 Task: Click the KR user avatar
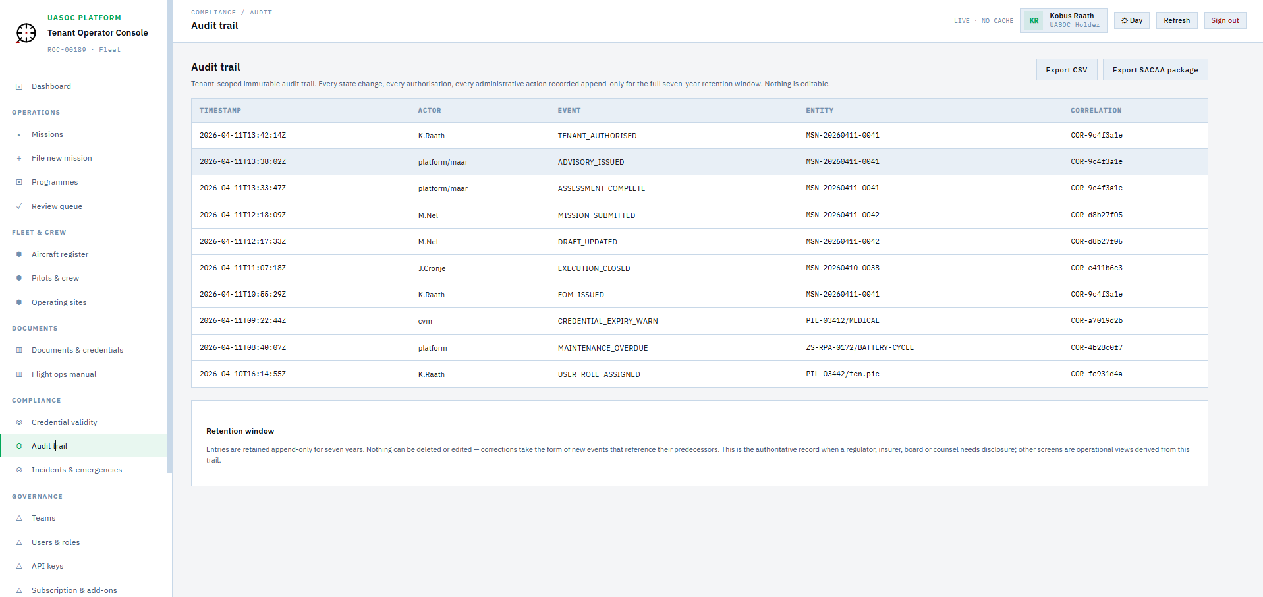(x=1033, y=20)
